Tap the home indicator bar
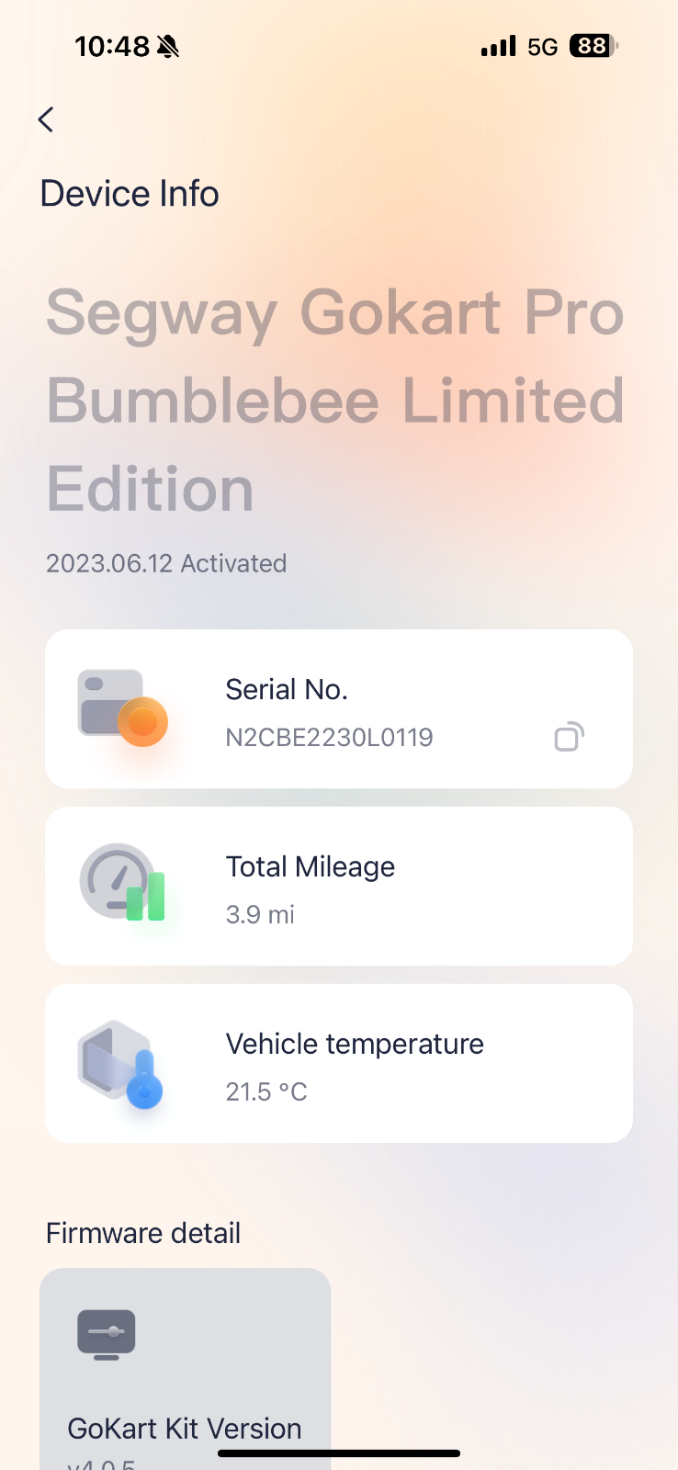678x1470 pixels. [x=339, y=1453]
